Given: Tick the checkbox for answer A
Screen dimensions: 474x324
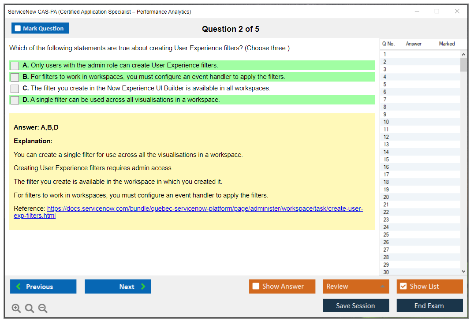Looking at the screenshot, I should tap(15, 66).
